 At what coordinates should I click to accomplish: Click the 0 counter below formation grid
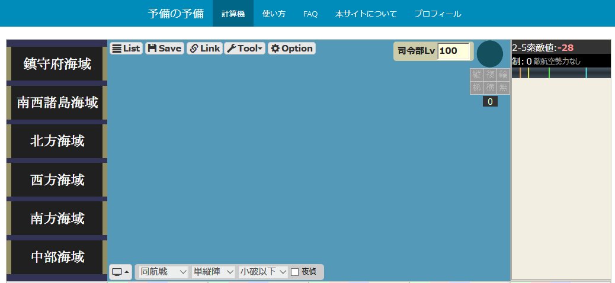point(490,102)
